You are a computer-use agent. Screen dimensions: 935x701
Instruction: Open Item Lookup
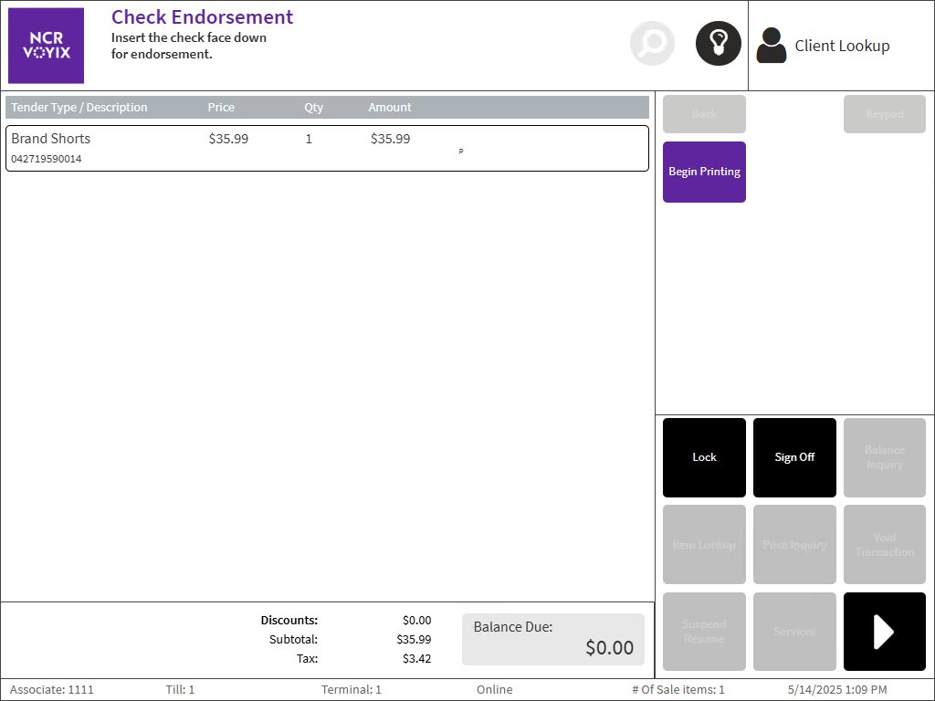[704, 545]
